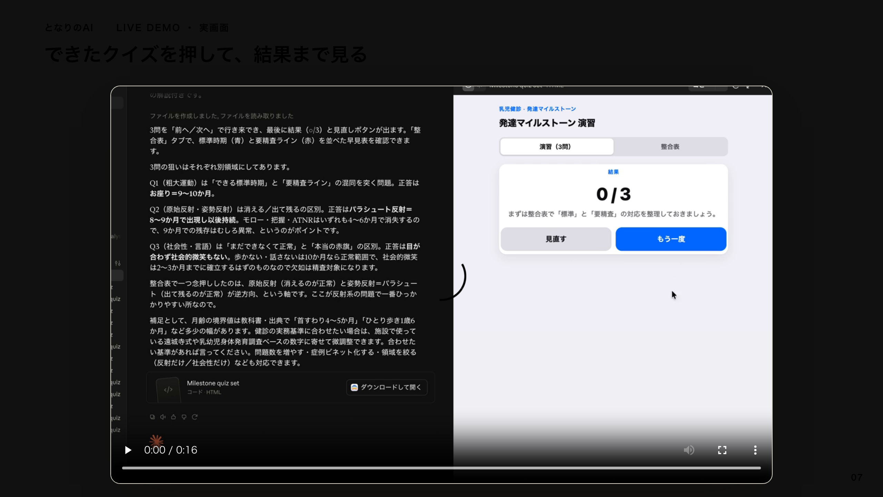This screenshot has height=497, width=883.
Task: Click the ダウンロードして開く button
Action: click(387, 387)
